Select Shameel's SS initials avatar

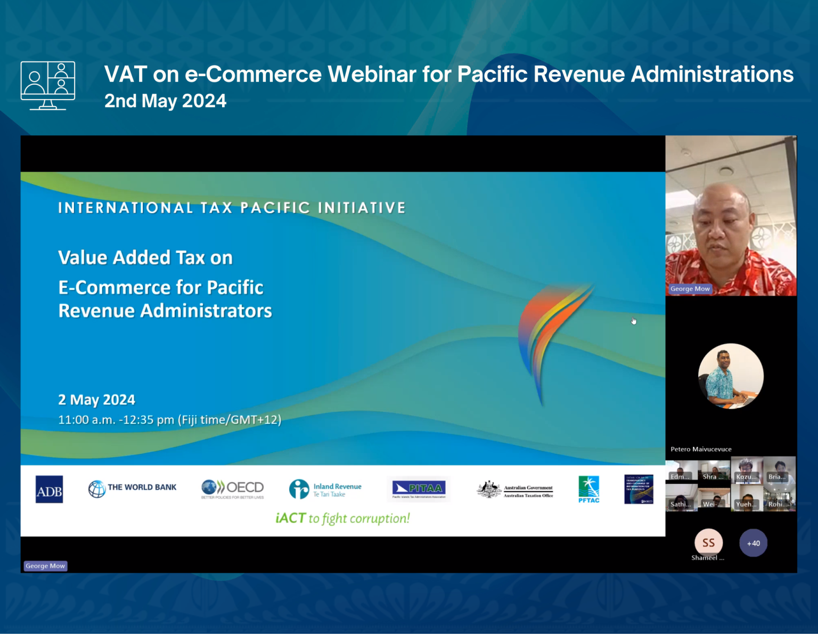click(708, 543)
